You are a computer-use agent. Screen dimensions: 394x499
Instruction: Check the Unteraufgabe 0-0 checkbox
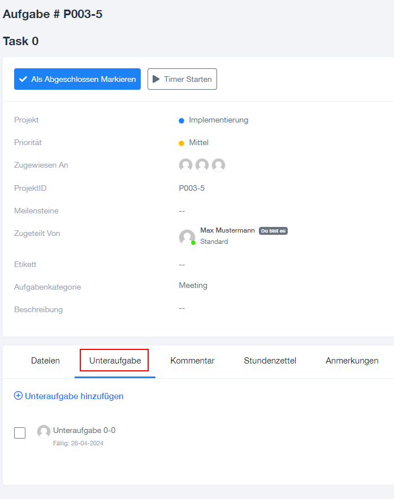point(20,433)
